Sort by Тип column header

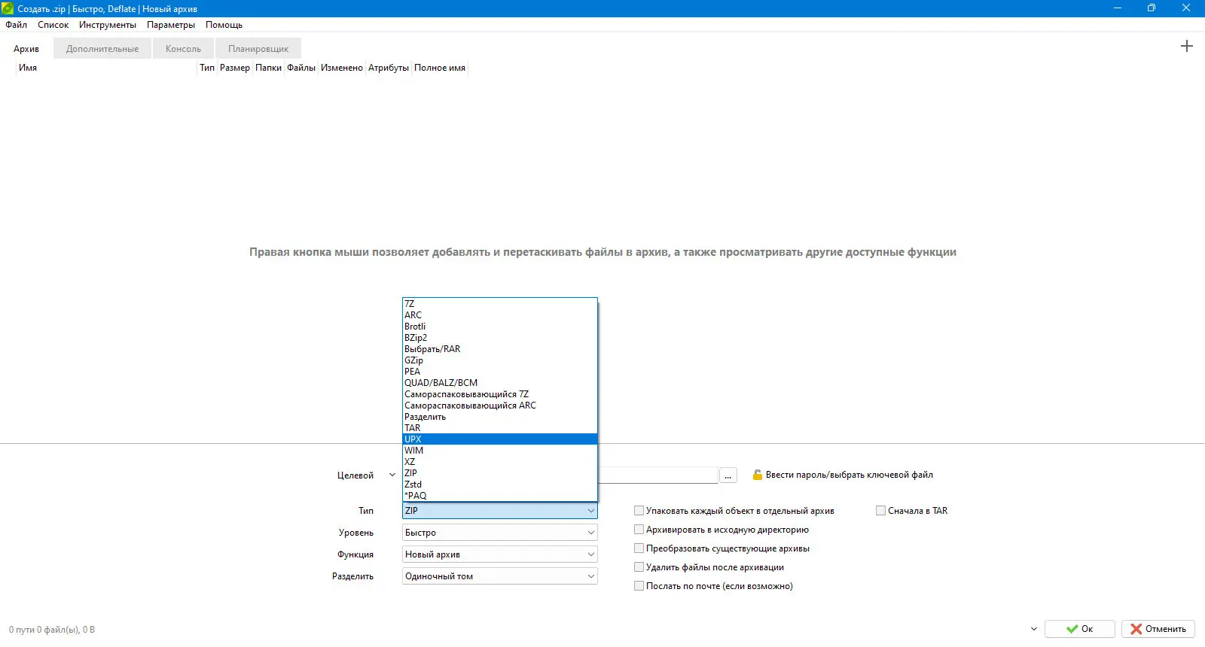tap(207, 68)
